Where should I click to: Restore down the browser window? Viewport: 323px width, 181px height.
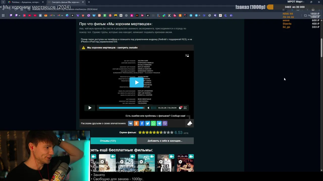pyautogui.click(x=311, y=2)
